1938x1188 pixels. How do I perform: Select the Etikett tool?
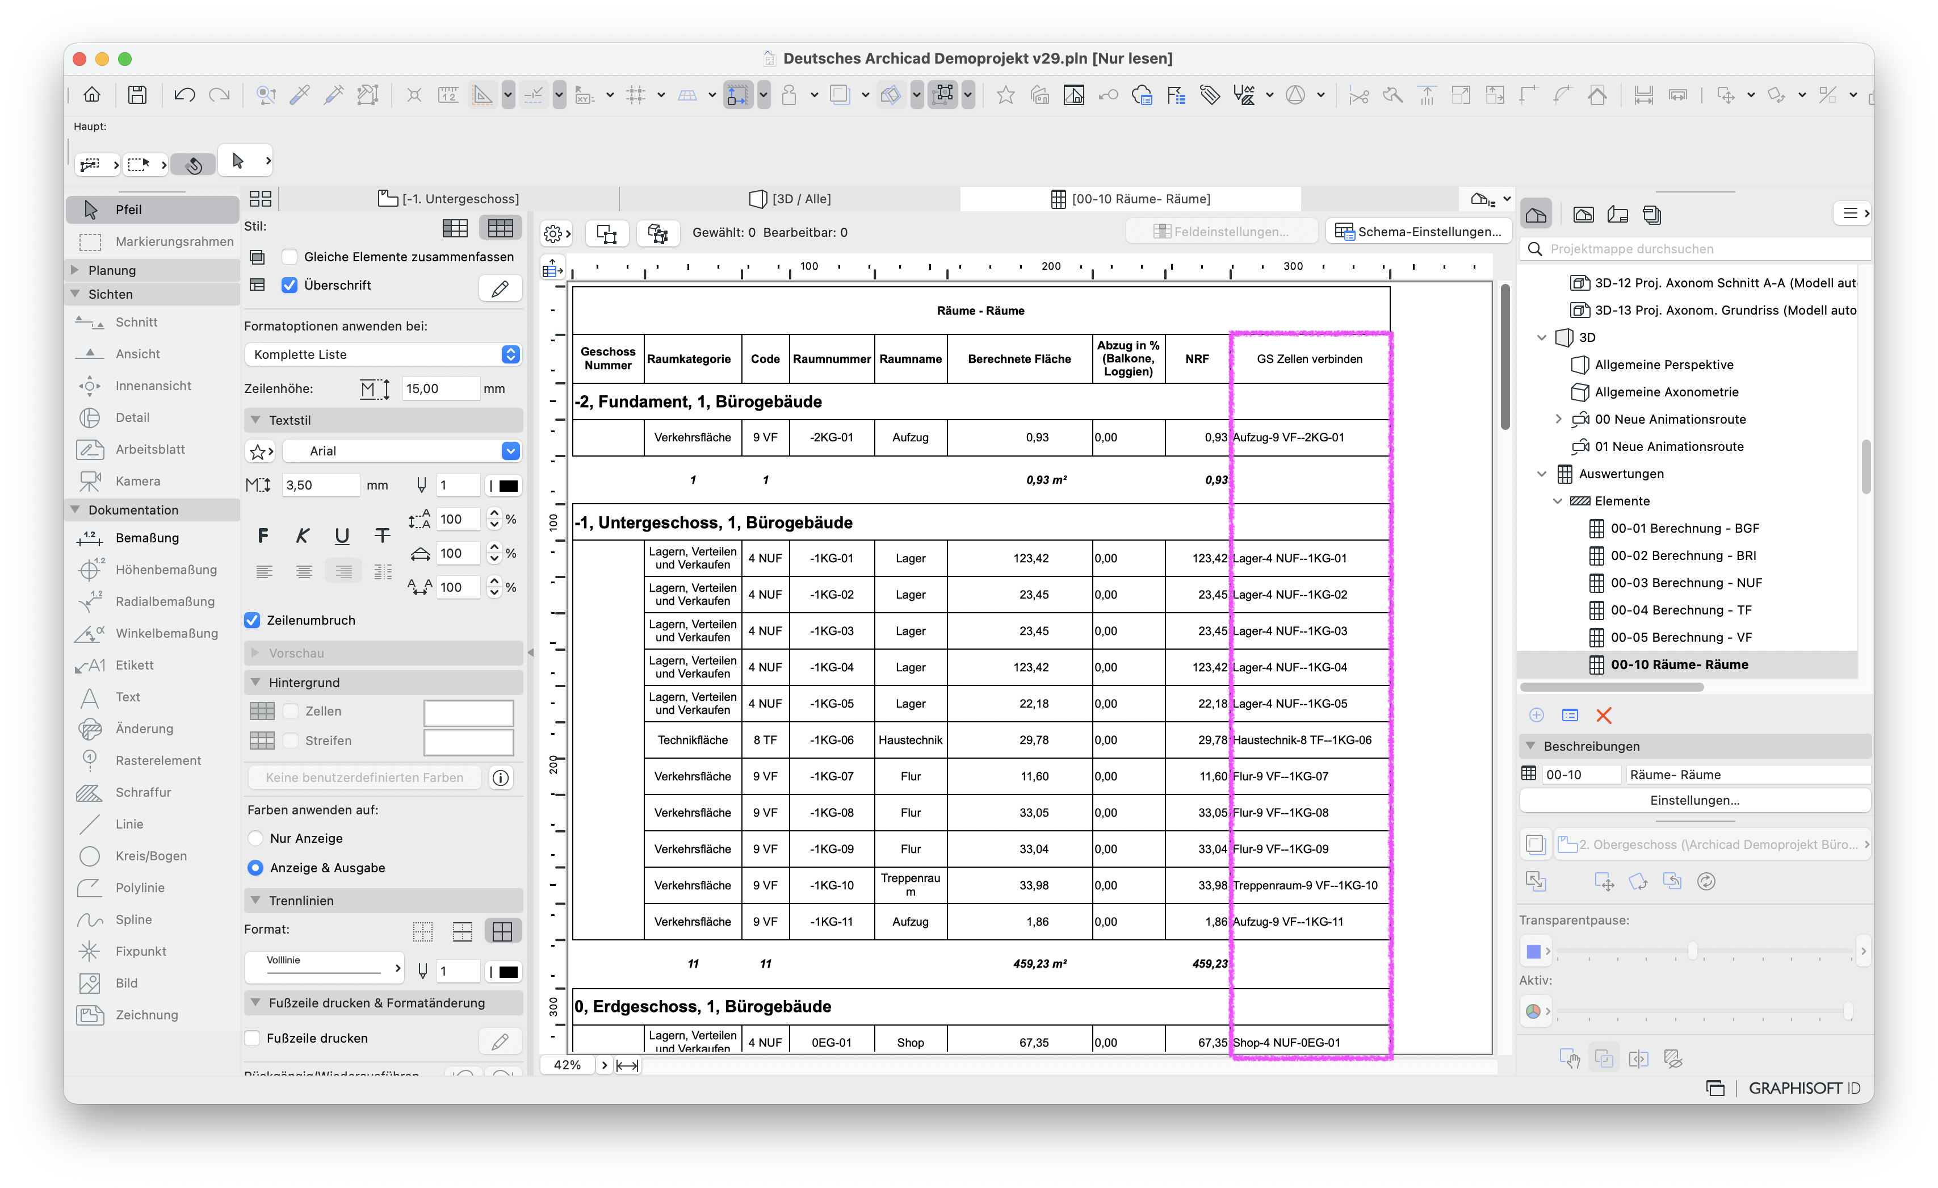coord(152,665)
